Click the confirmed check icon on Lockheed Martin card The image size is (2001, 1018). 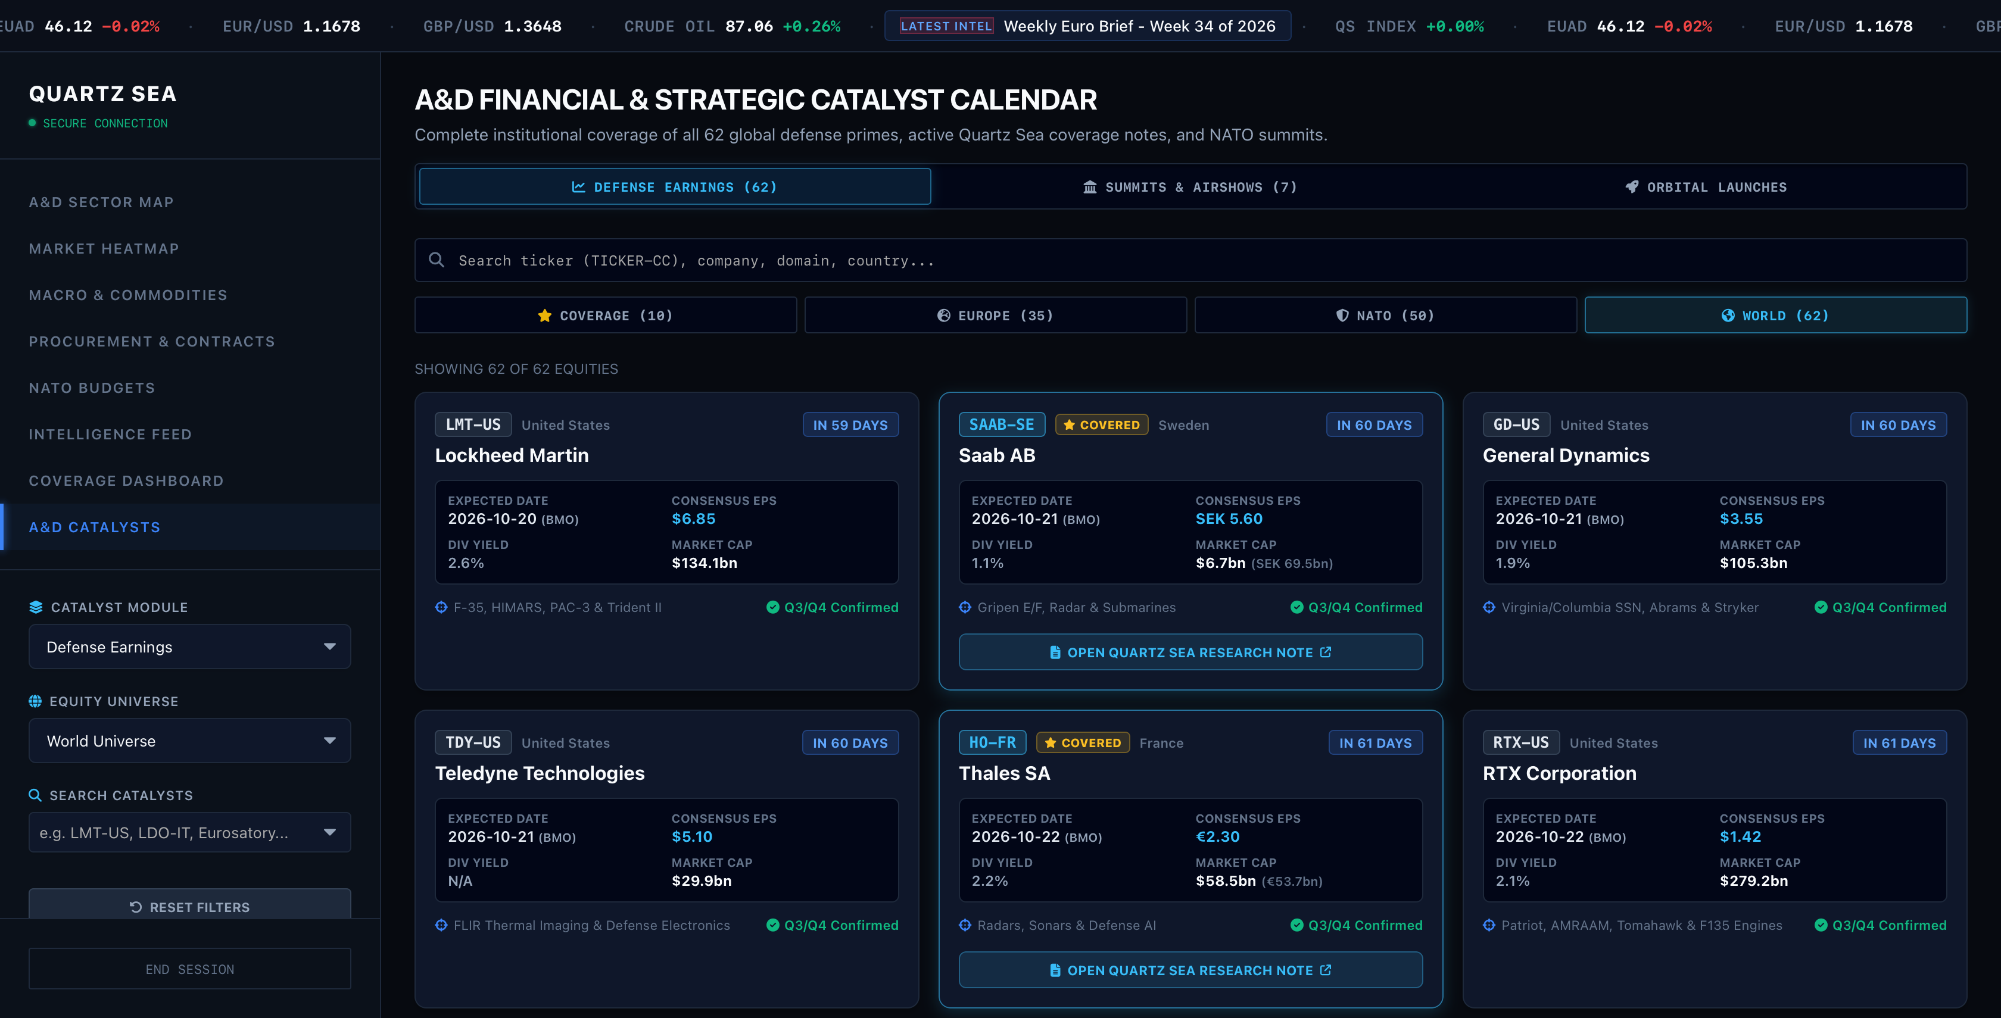773,607
